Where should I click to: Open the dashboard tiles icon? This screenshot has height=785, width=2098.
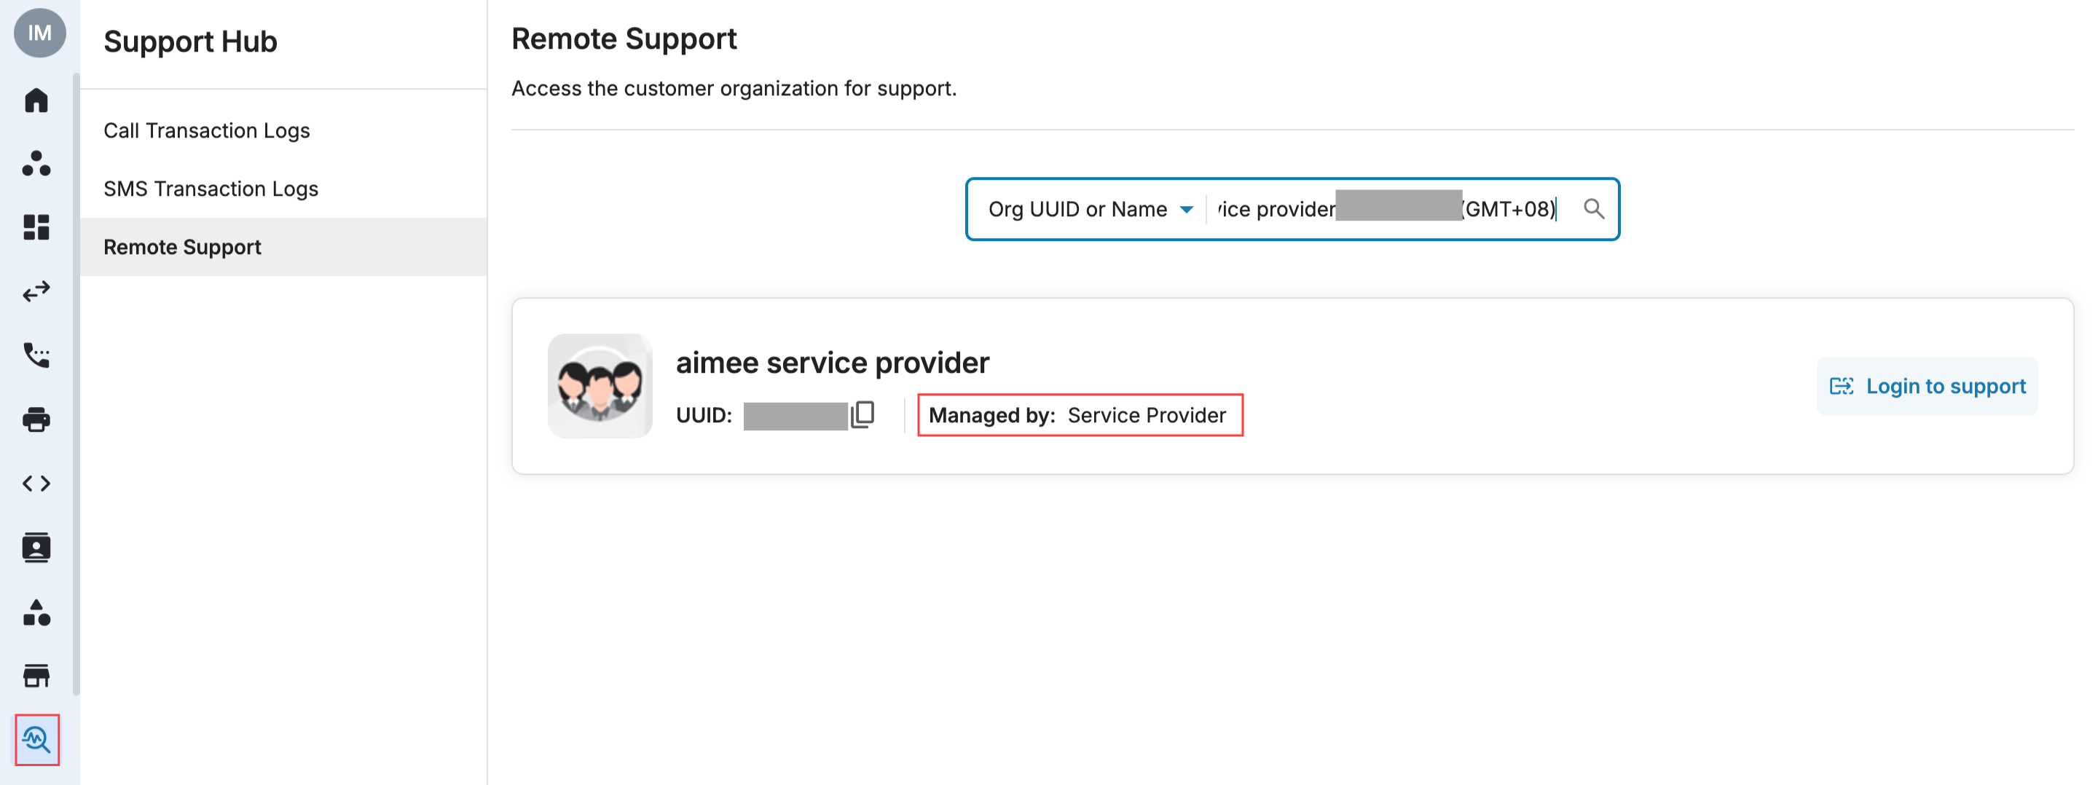coord(36,227)
